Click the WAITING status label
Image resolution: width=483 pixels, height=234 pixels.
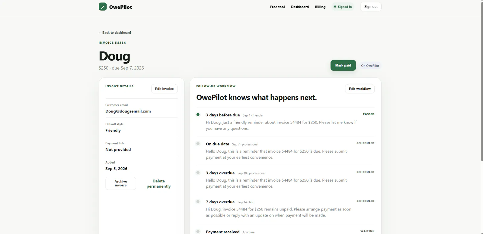tap(367, 231)
